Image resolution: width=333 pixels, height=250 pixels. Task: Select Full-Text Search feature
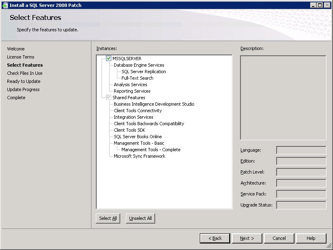tap(137, 78)
